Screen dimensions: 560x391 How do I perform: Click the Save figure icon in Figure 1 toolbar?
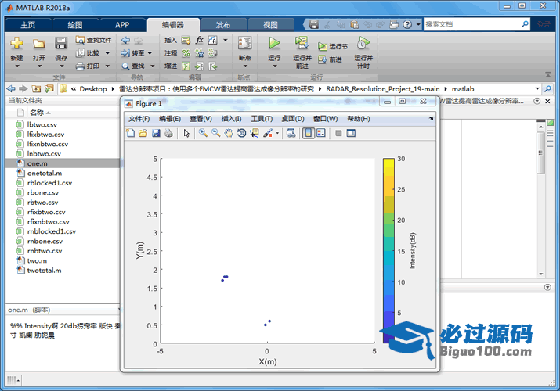156,133
